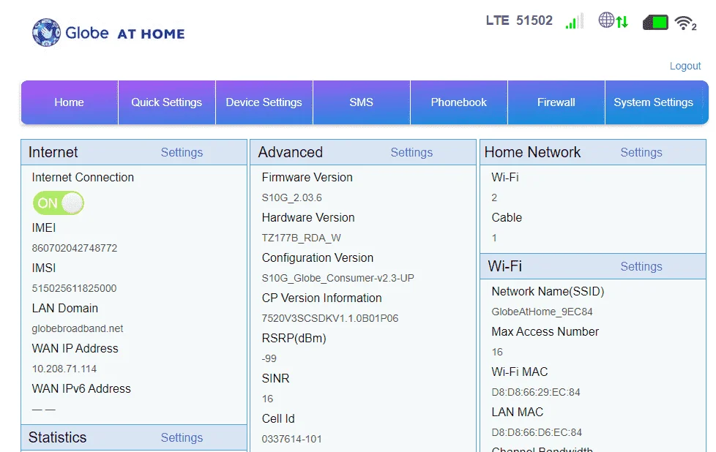The width and height of the screenshot is (716, 452).
Task: Click the Wi-Fi connected clients icon
Action: pos(686,23)
